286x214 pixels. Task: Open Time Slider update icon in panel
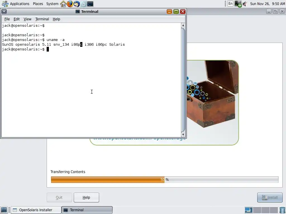83,4
